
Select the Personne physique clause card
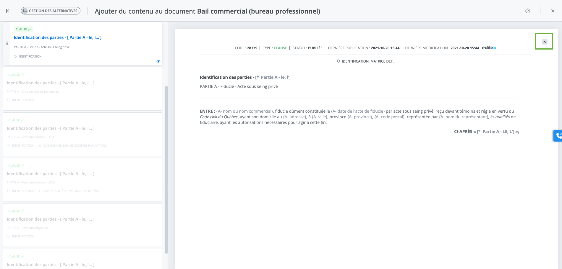[82, 225]
